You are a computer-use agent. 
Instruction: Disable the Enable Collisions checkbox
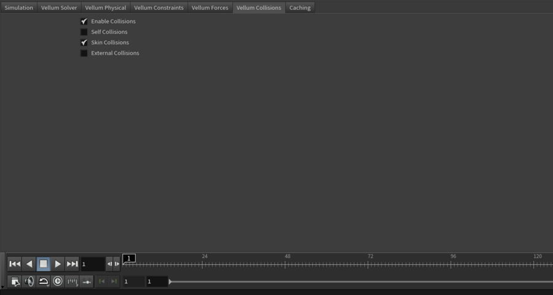point(84,22)
